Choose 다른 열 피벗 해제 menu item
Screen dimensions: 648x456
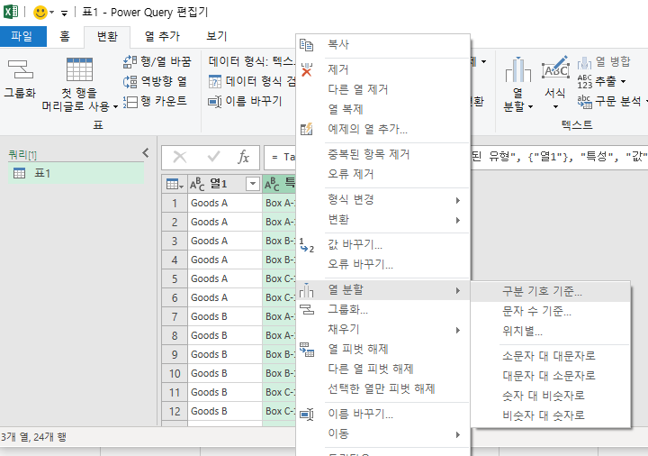point(382,369)
